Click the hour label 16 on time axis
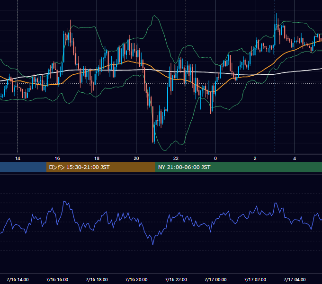The height and width of the screenshot is (284, 322). point(57,159)
